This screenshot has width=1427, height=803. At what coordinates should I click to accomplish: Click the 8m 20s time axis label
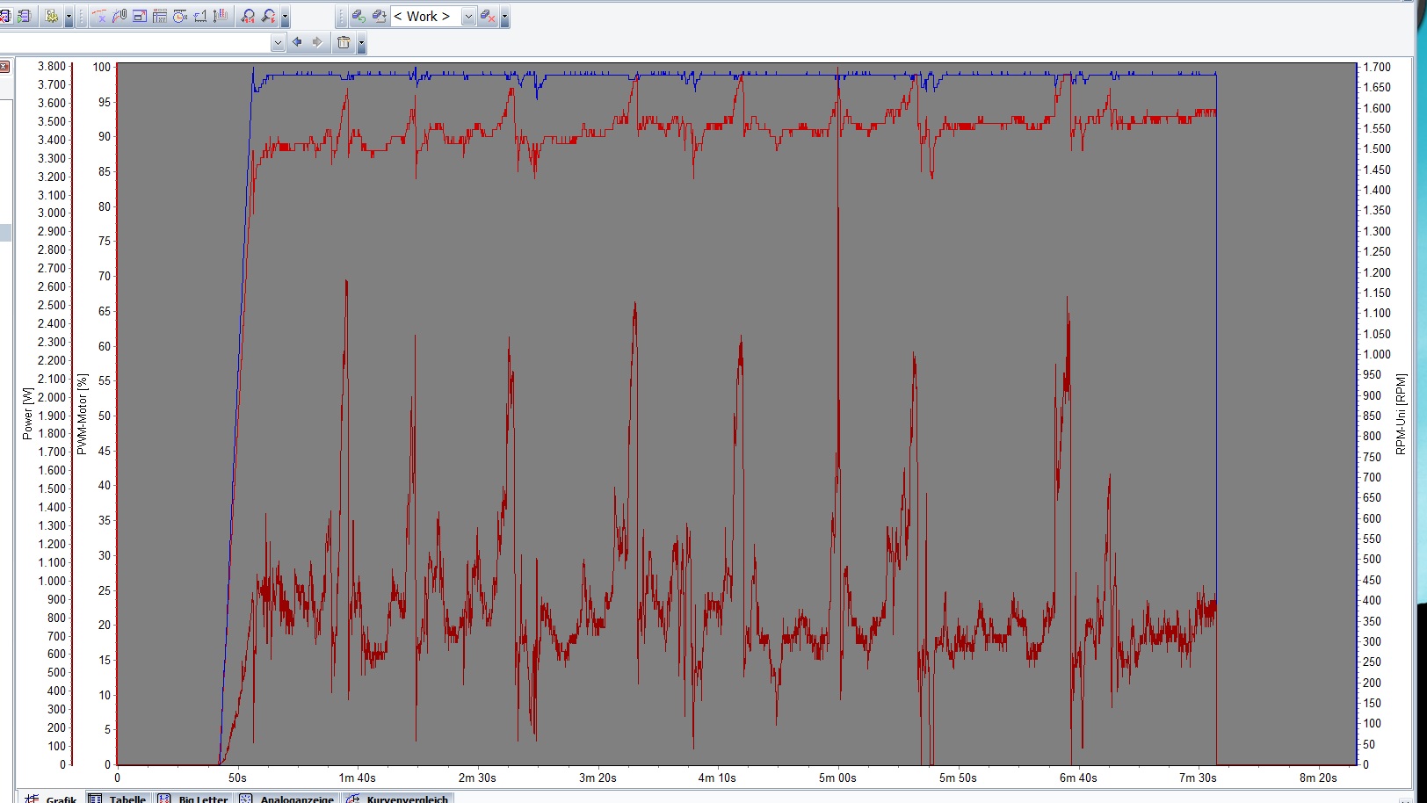point(1318,778)
